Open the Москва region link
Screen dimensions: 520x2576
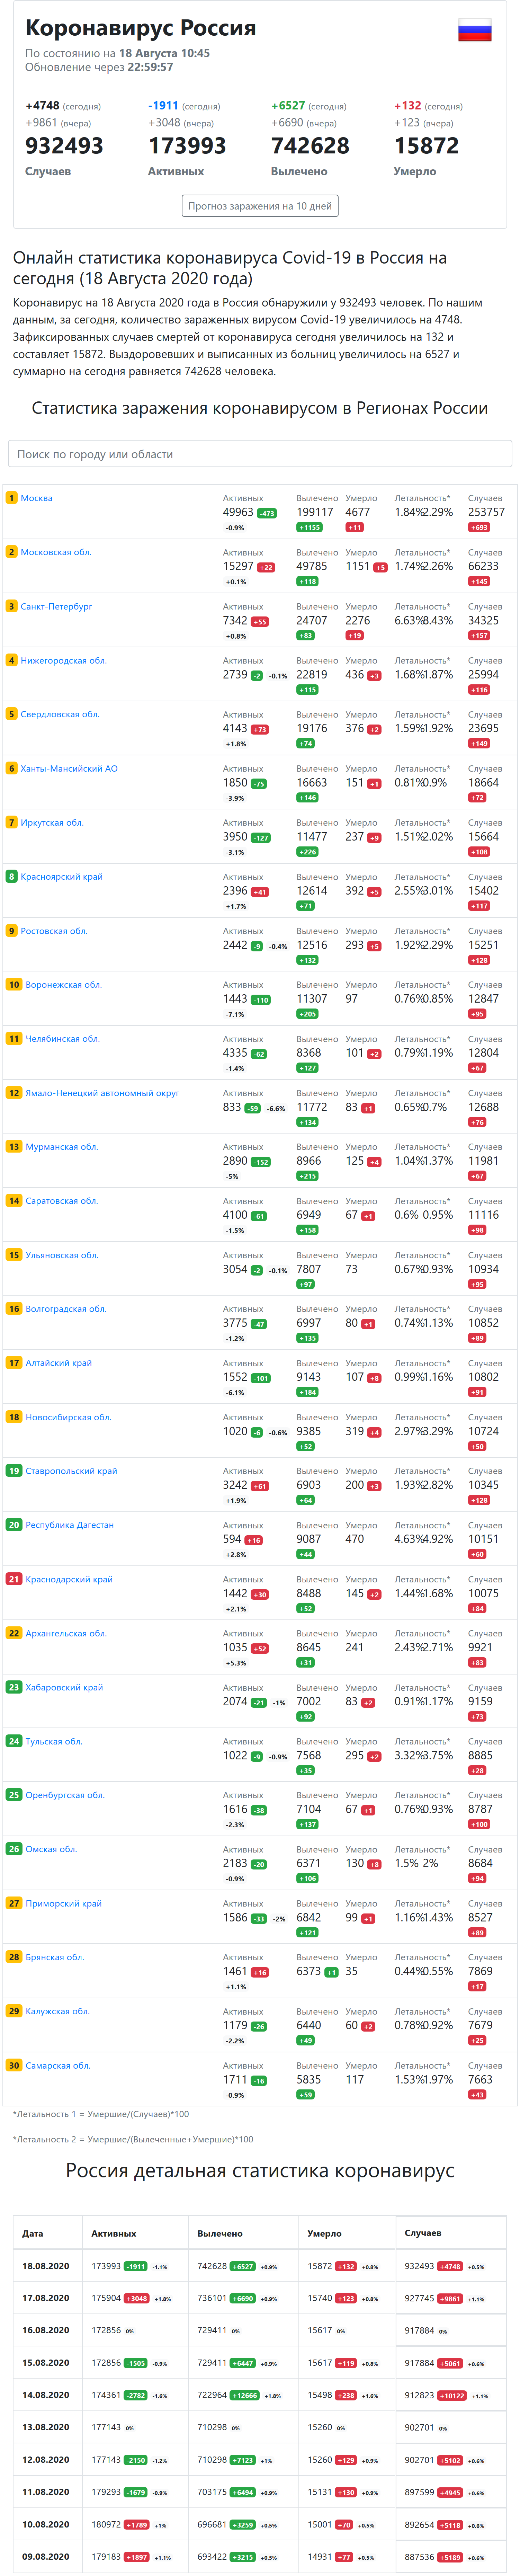[37, 498]
